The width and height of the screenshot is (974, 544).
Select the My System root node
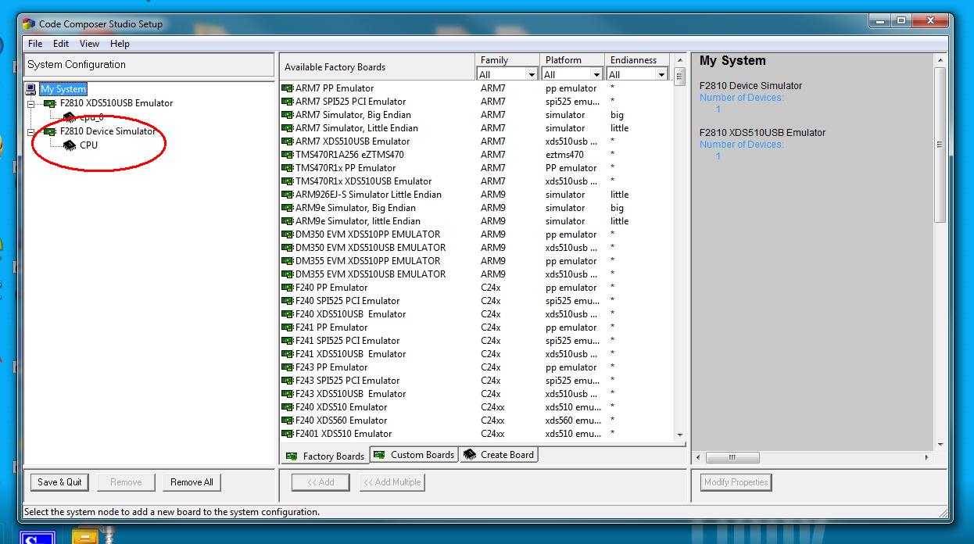pyautogui.click(x=64, y=89)
